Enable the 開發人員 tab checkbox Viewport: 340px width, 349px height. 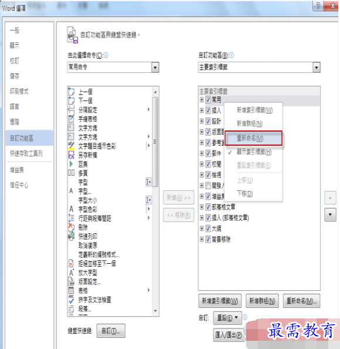pos(208,186)
